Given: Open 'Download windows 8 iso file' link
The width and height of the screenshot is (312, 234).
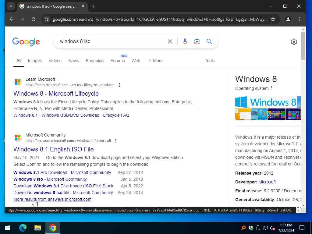Looking at the screenshot, I should coord(63,193).
